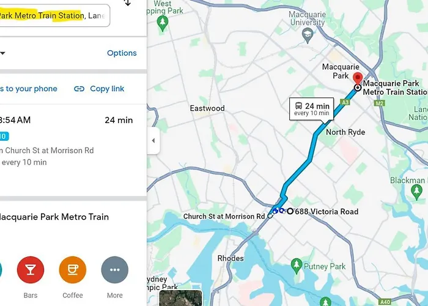428x306 pixels.
Task: Click the 688 Victoria Road start marker
Action: coord(290,211)
